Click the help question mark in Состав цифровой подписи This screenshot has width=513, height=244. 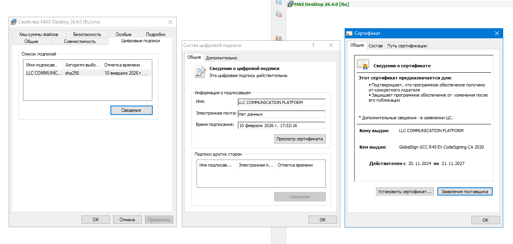[313, 45]
